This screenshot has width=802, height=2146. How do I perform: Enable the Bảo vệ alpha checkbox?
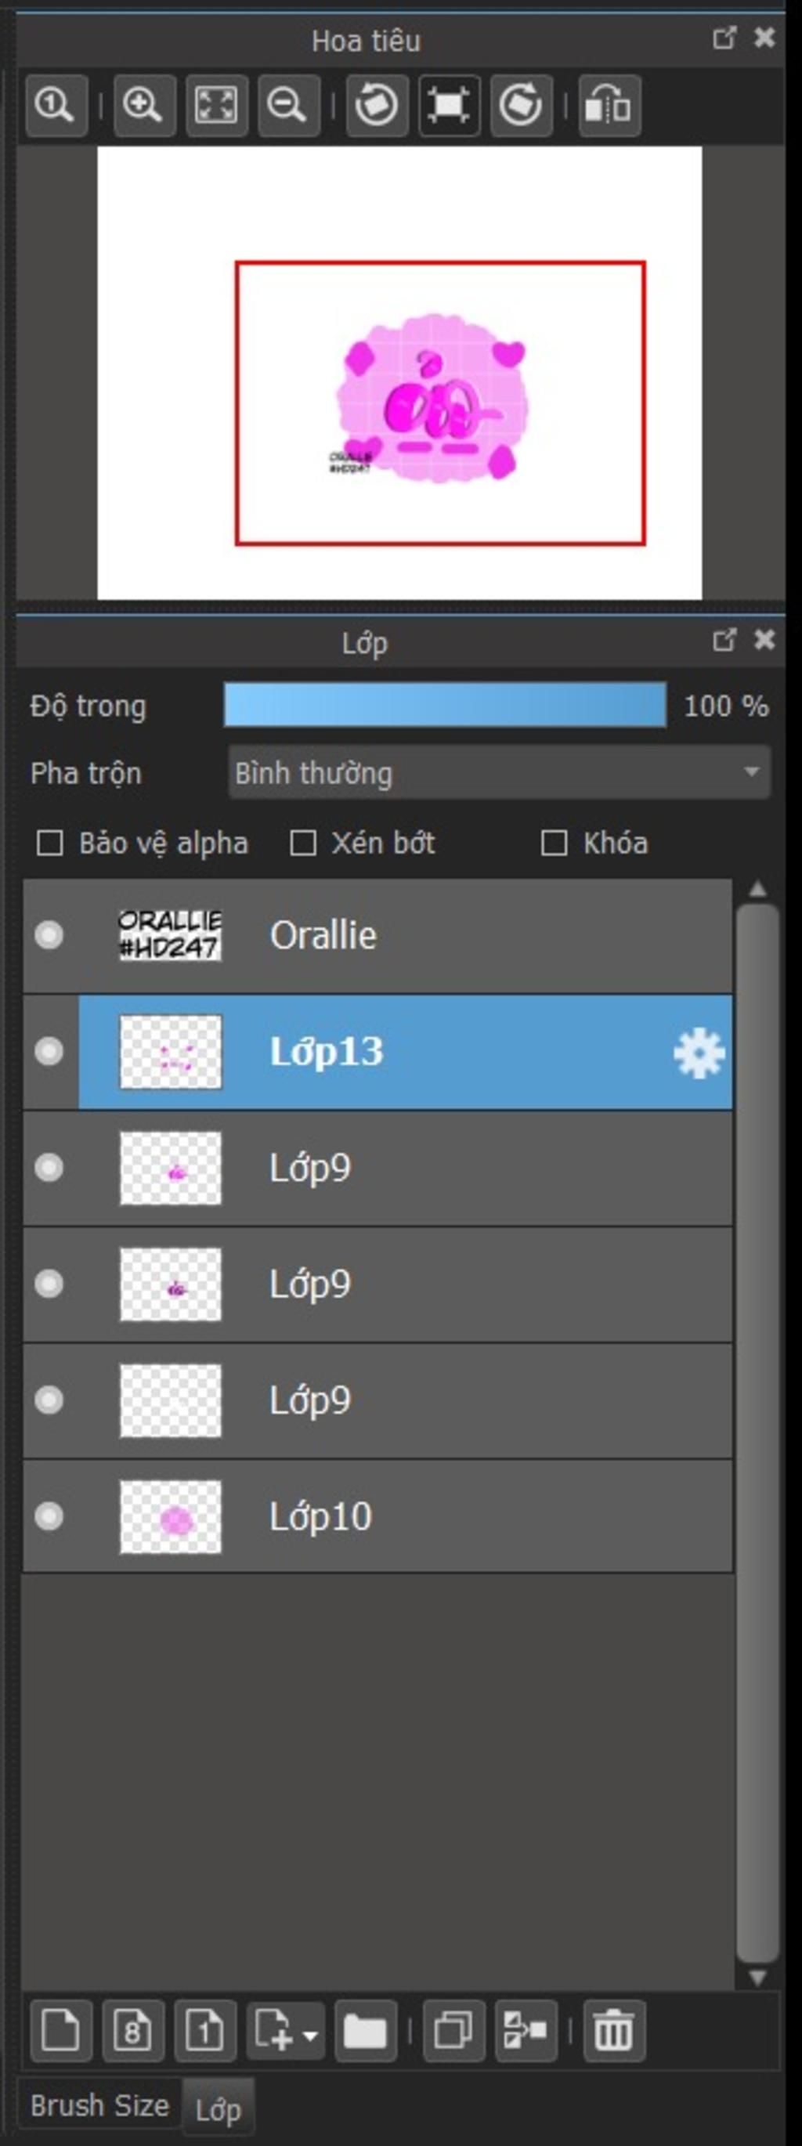50,843
